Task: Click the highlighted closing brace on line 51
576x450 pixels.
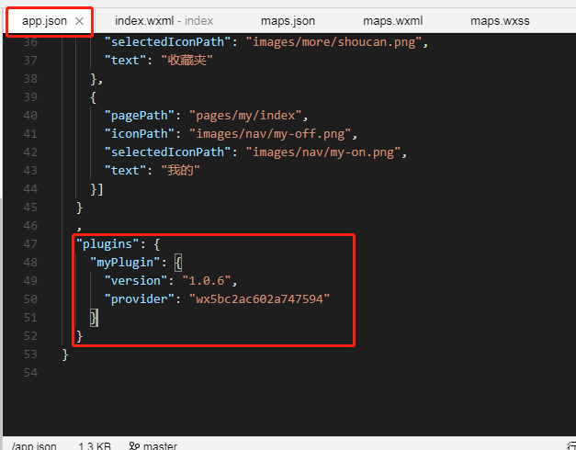Action: [x=94, y=318]
